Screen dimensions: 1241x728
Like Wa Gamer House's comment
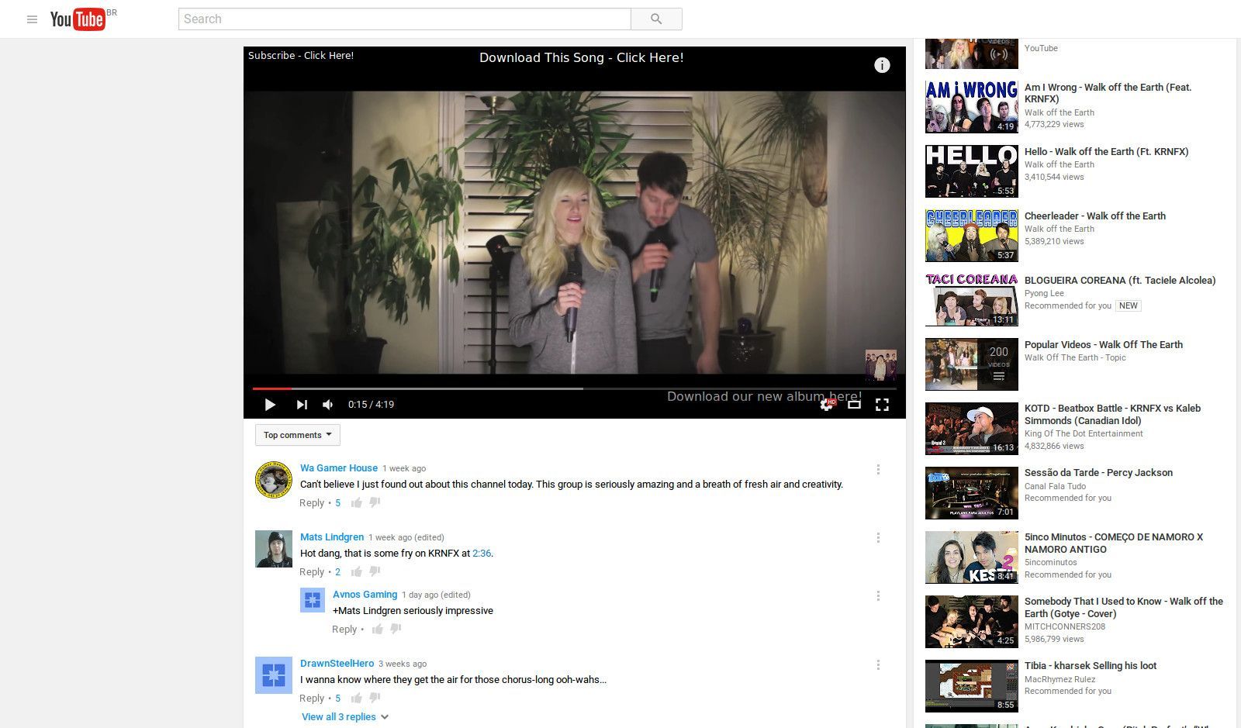click(357, 502)
